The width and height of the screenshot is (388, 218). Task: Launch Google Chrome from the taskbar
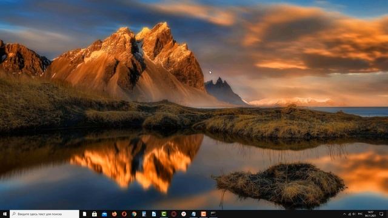[x=134, y=214]
